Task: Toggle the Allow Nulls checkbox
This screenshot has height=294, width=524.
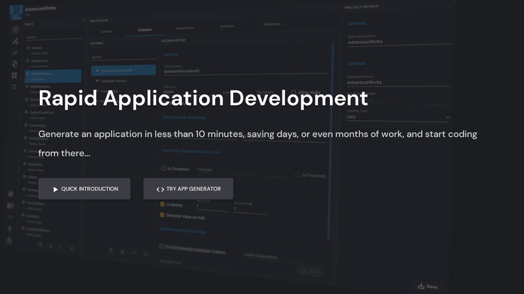Action: click(294, 92)
